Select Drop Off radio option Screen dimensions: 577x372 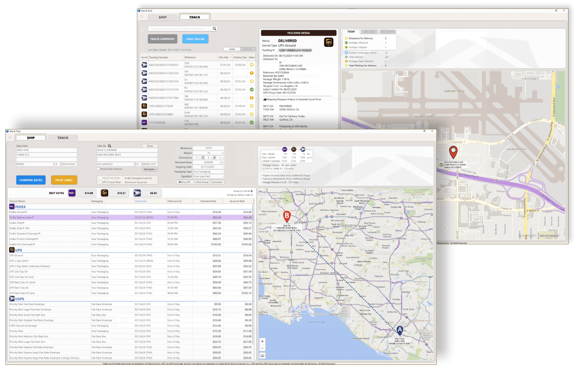[179, 182]
